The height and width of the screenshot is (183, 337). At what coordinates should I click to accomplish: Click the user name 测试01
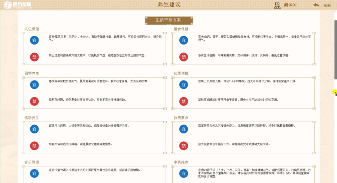pos(290,5)
